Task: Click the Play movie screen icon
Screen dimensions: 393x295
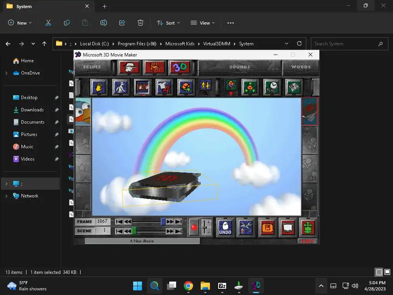Action: click(x=288, y=227)
